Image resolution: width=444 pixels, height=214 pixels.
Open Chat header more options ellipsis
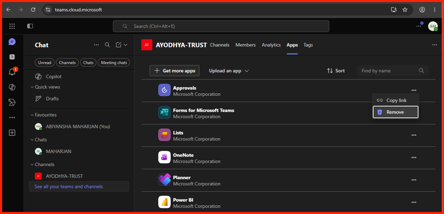click(x=96, y=45)
